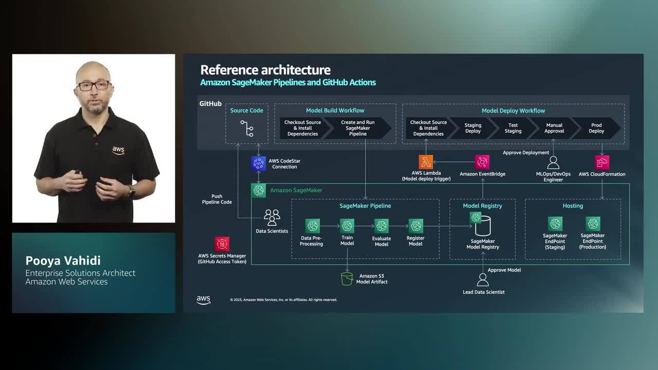The height and width of the screenshot is (370, 658).
Task: Select the Amazon SageMaker Pipelines and GitHub Actions subtitle
Action: click(288, 82)
